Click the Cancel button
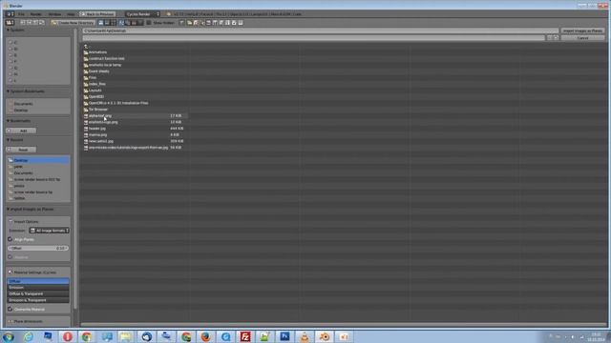The height and width of the screenshot is (343, 611). 582,38
